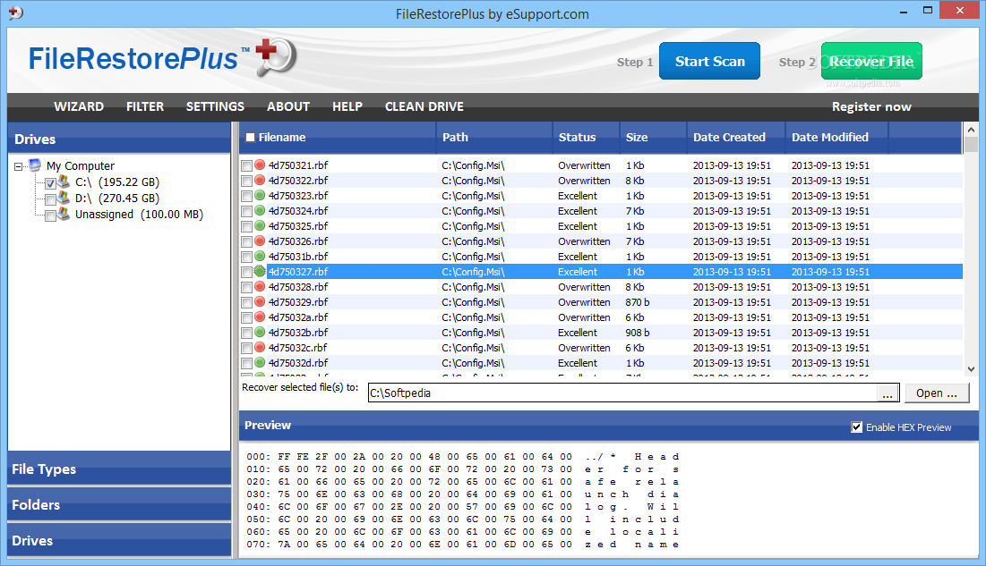The width and height of the screenshot is (986, 566).
Task: Sort the list by Path column
Action: tap(493, 137)
